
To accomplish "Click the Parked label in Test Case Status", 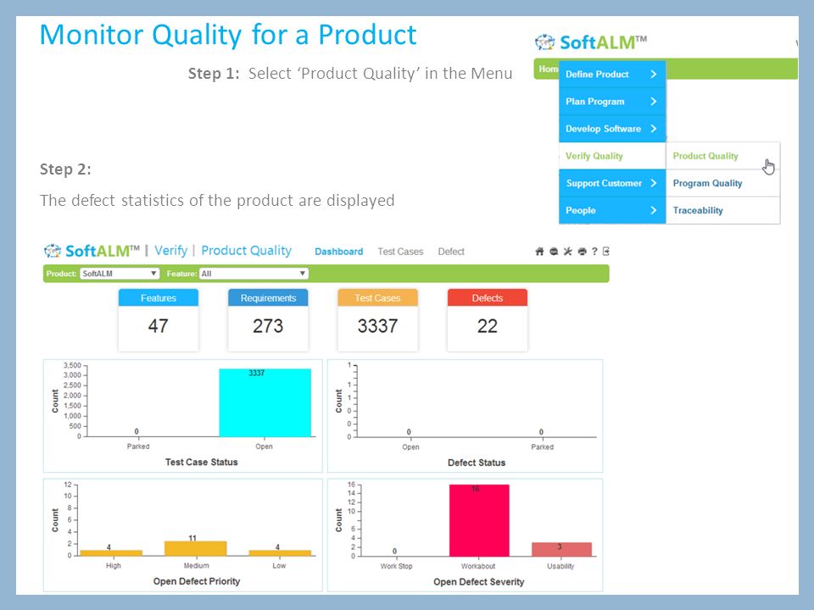I will point(138,446).
